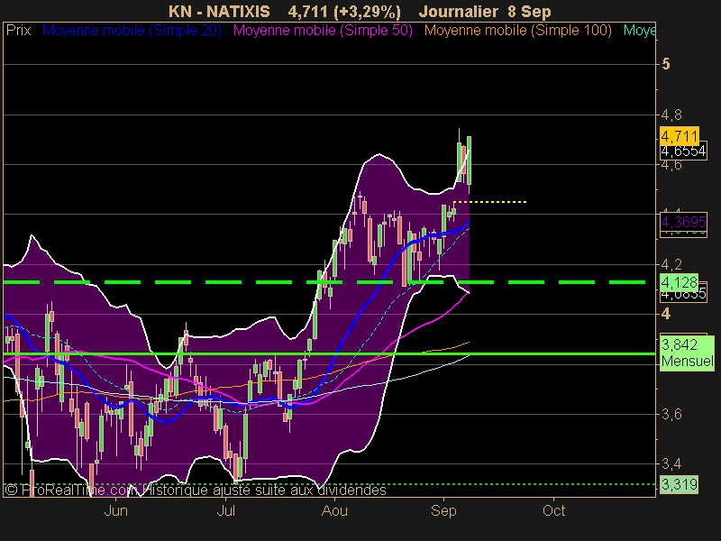Click the 'Oct' month label on time axis
The image size is (721, 541).
pos(553,510)
